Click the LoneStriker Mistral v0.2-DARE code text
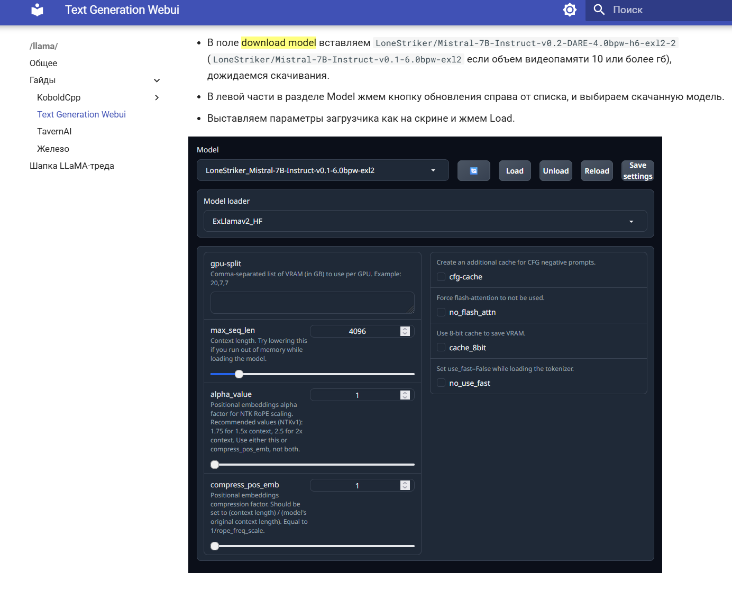The width and height of the screenshot is (732, 590). pos(526,43)
